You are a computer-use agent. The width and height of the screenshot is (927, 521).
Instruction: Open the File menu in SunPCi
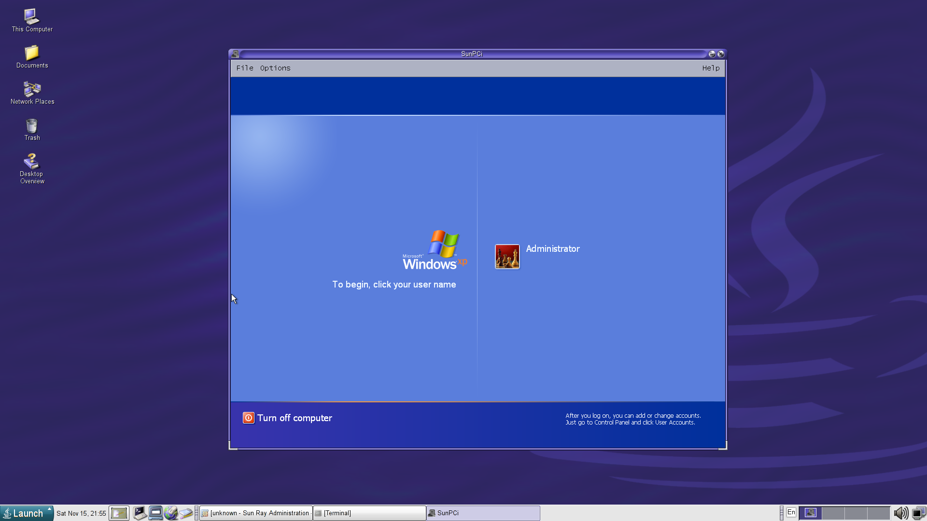244,68
